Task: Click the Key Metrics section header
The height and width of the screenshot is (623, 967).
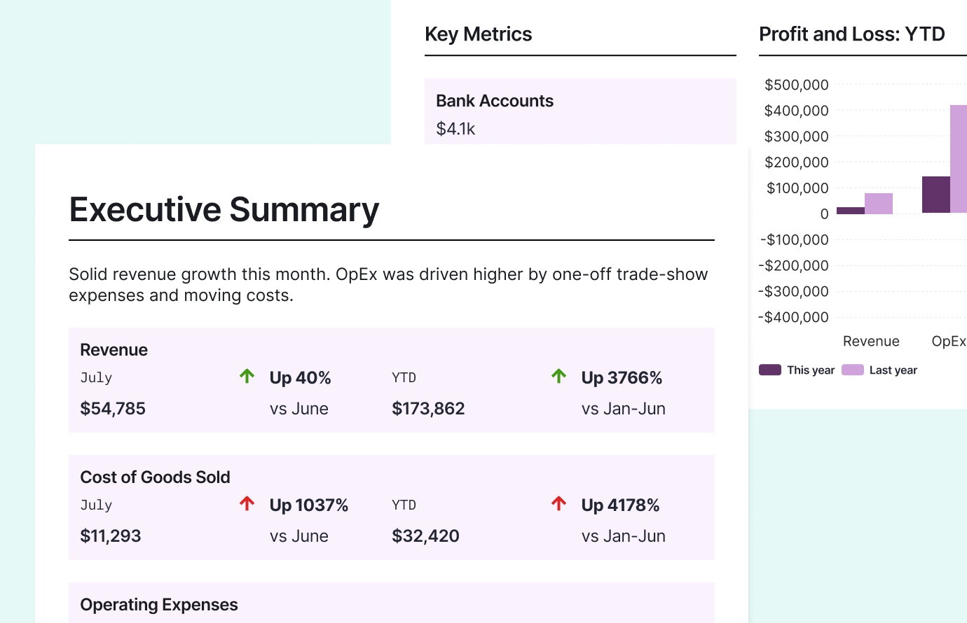Action: [x=479, y=34]
